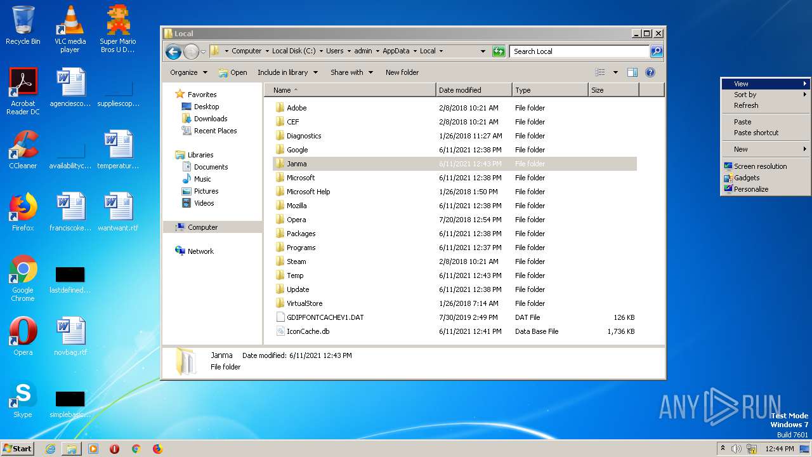Select Downloads under Favorites
The image size is (812, 457).
[x=211, y=119]
